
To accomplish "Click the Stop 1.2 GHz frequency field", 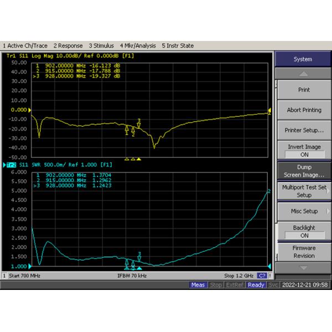I will [x=238, y=275].
